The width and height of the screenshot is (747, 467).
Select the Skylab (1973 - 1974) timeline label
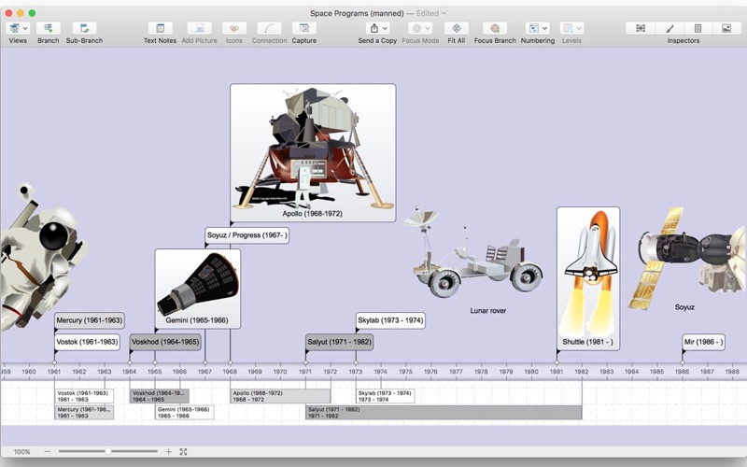point(390,320)
